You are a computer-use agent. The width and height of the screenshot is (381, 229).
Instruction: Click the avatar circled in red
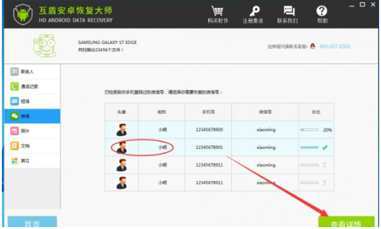coord(122,147)
